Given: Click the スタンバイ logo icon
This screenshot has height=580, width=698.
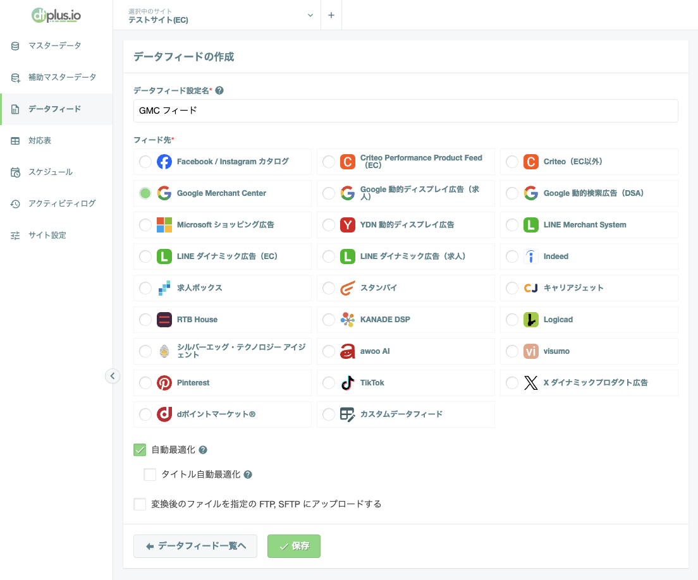Looking at the screenshot, I should coord(348,287).
